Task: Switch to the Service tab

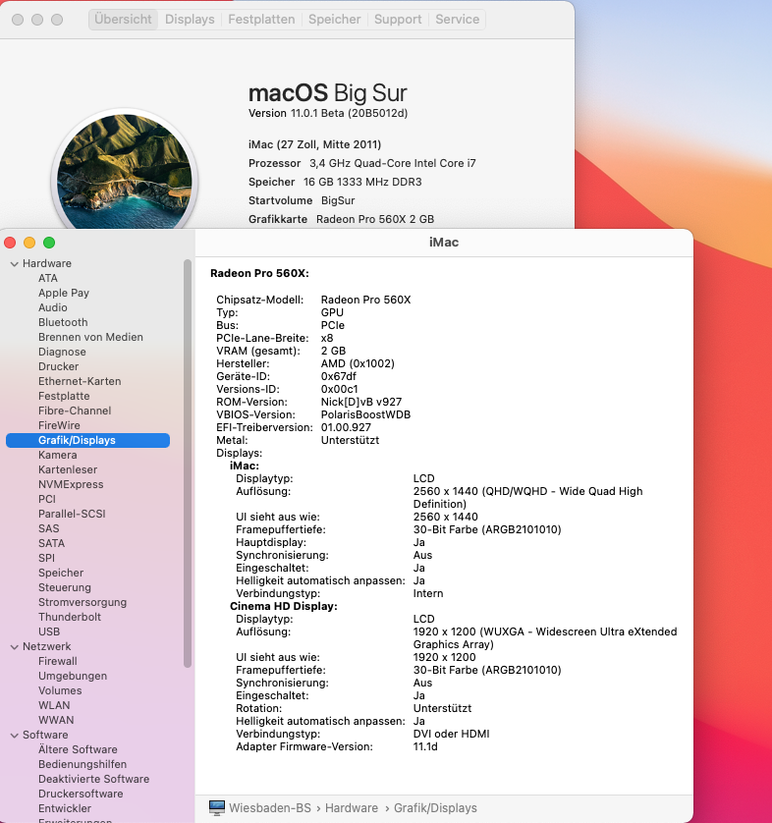Action: pos(457,20)
